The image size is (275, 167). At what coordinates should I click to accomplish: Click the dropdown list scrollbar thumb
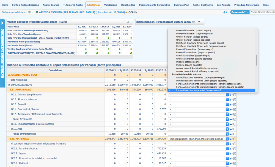tap(256, 60)
